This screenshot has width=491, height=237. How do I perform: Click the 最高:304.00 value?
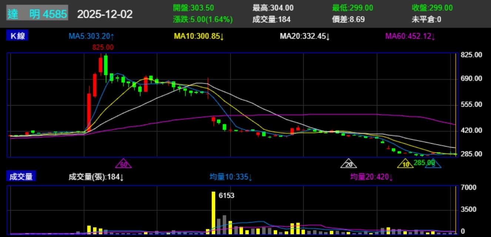273,8
